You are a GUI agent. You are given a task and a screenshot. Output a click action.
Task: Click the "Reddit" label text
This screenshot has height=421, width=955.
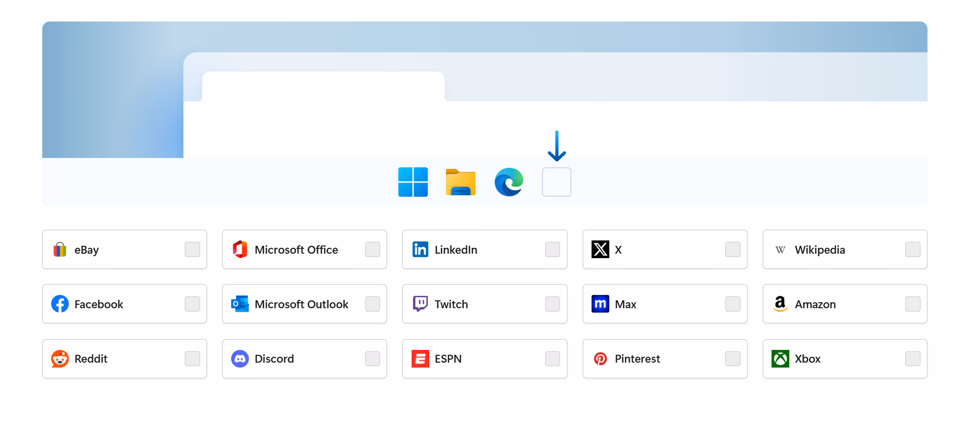pos(91,359)
